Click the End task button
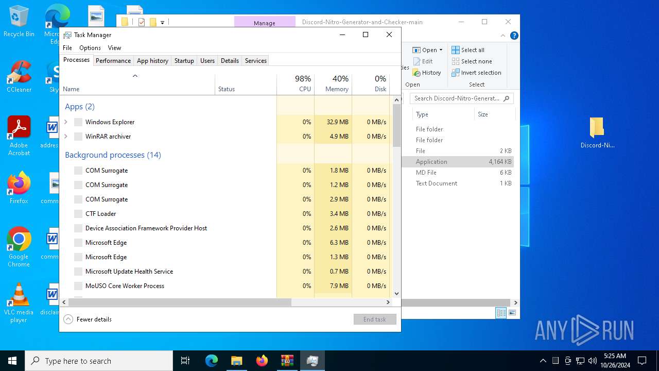 point(375,319)
